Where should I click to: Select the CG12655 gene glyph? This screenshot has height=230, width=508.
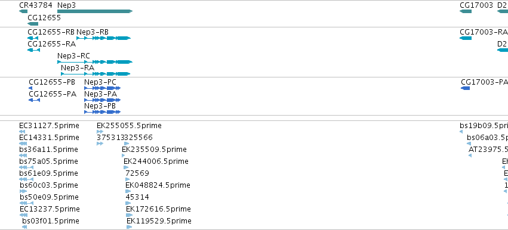click(33, 24)
